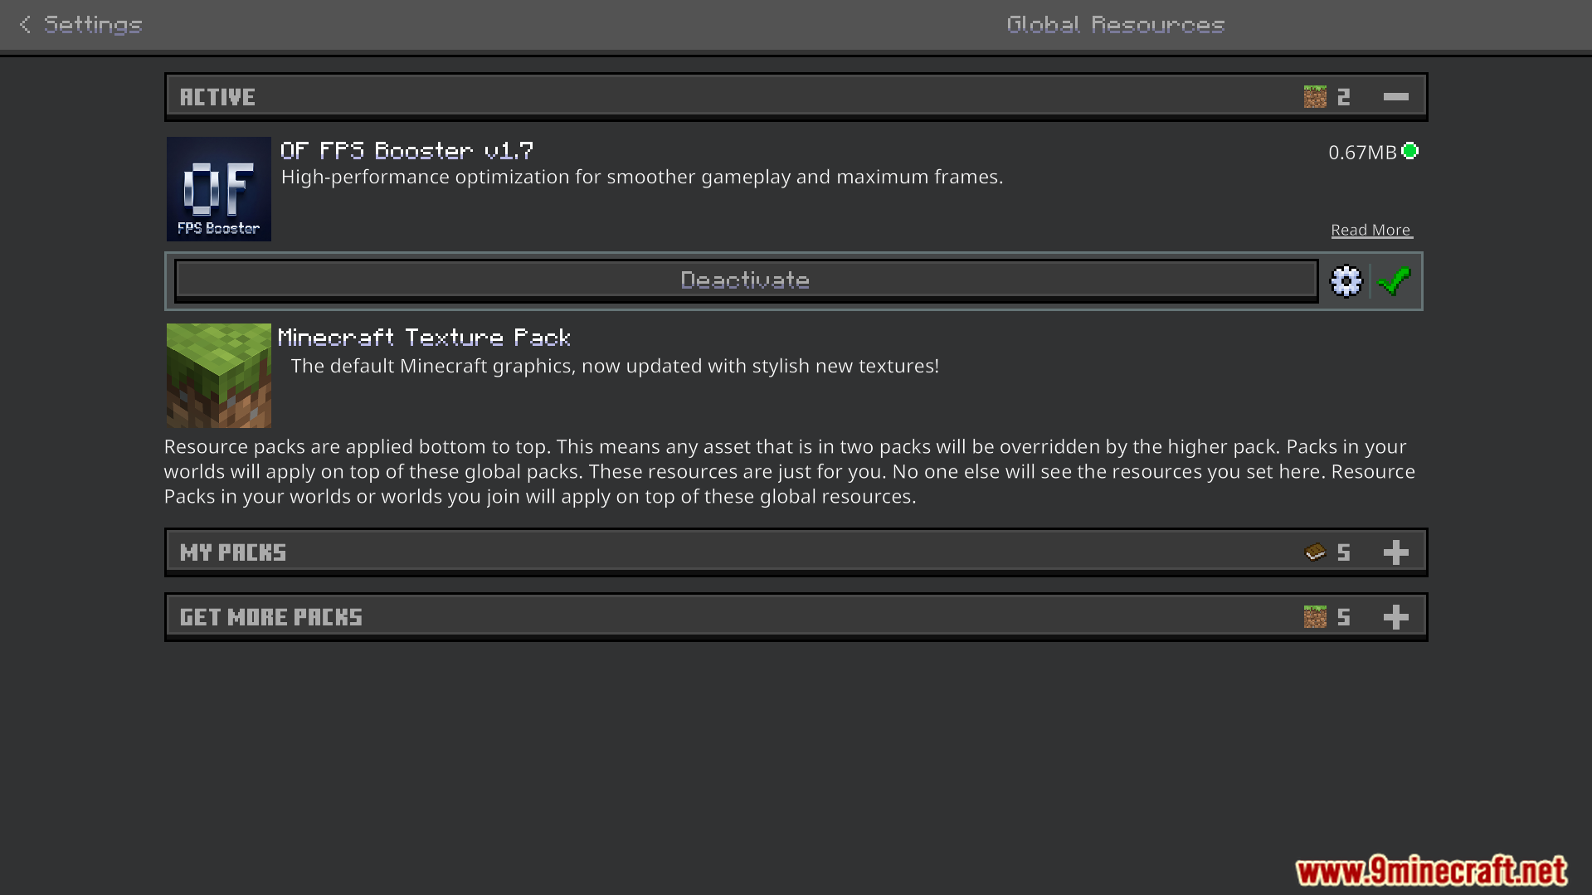The width and height of the screenshot is (1592, 895).
Task: Click pack count 2 in Active header
Action: tap(1344, 97)
